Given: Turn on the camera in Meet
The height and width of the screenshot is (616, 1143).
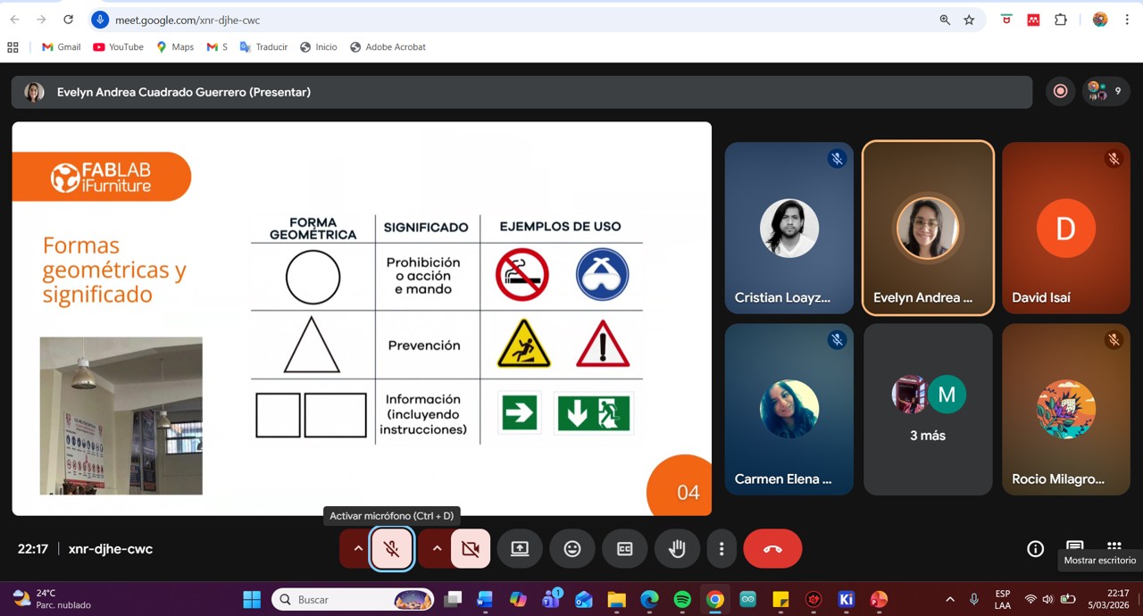Looking at the screenshot, I should tap(471, 549).
